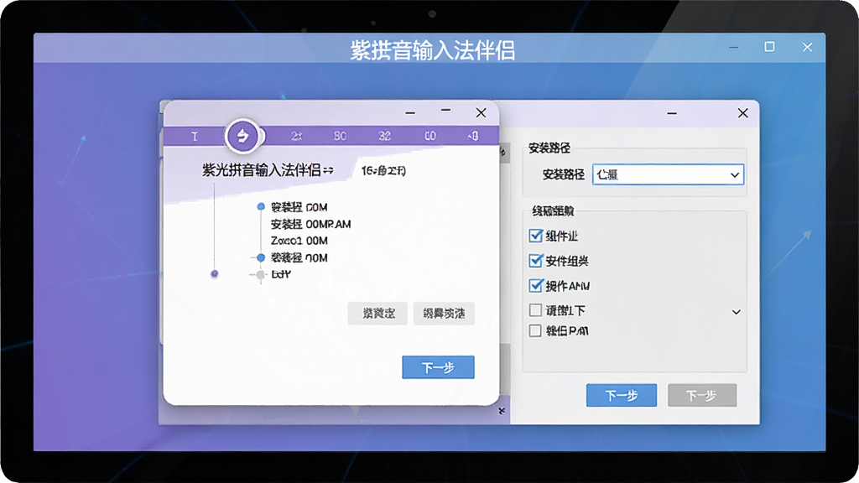The width and height of the screenshot is (859, 483).
Task: Click the gray square node beside "EdY"
Action: point(261,274)
